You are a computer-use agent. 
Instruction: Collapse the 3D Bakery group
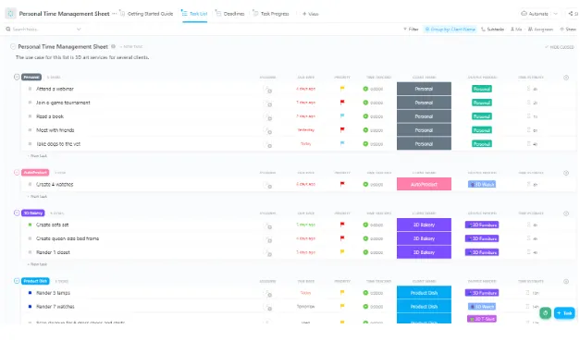17,213
